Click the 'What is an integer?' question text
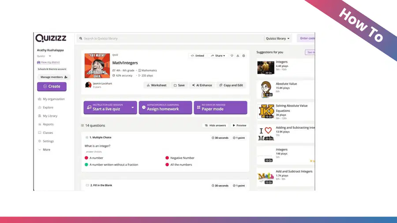 [x=97, y=146]
